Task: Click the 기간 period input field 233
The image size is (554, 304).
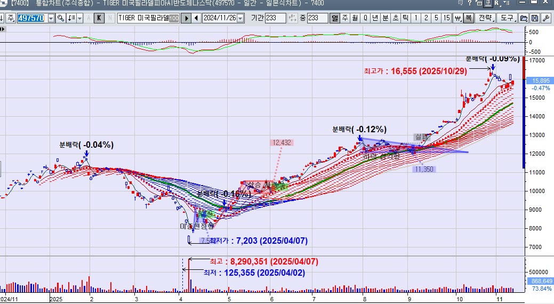Action: [275, 18]
